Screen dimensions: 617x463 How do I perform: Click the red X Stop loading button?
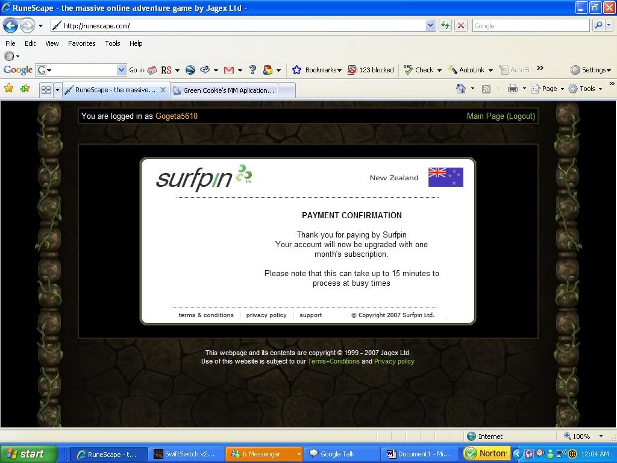click(461, 26)
